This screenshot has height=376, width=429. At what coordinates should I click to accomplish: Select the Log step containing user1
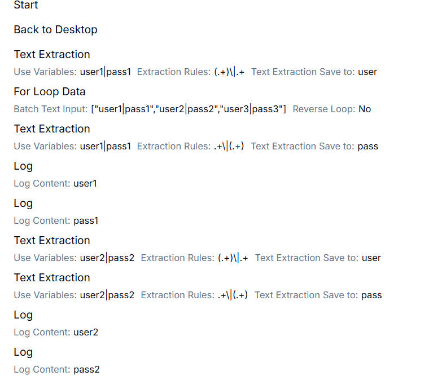coord(23,166)
